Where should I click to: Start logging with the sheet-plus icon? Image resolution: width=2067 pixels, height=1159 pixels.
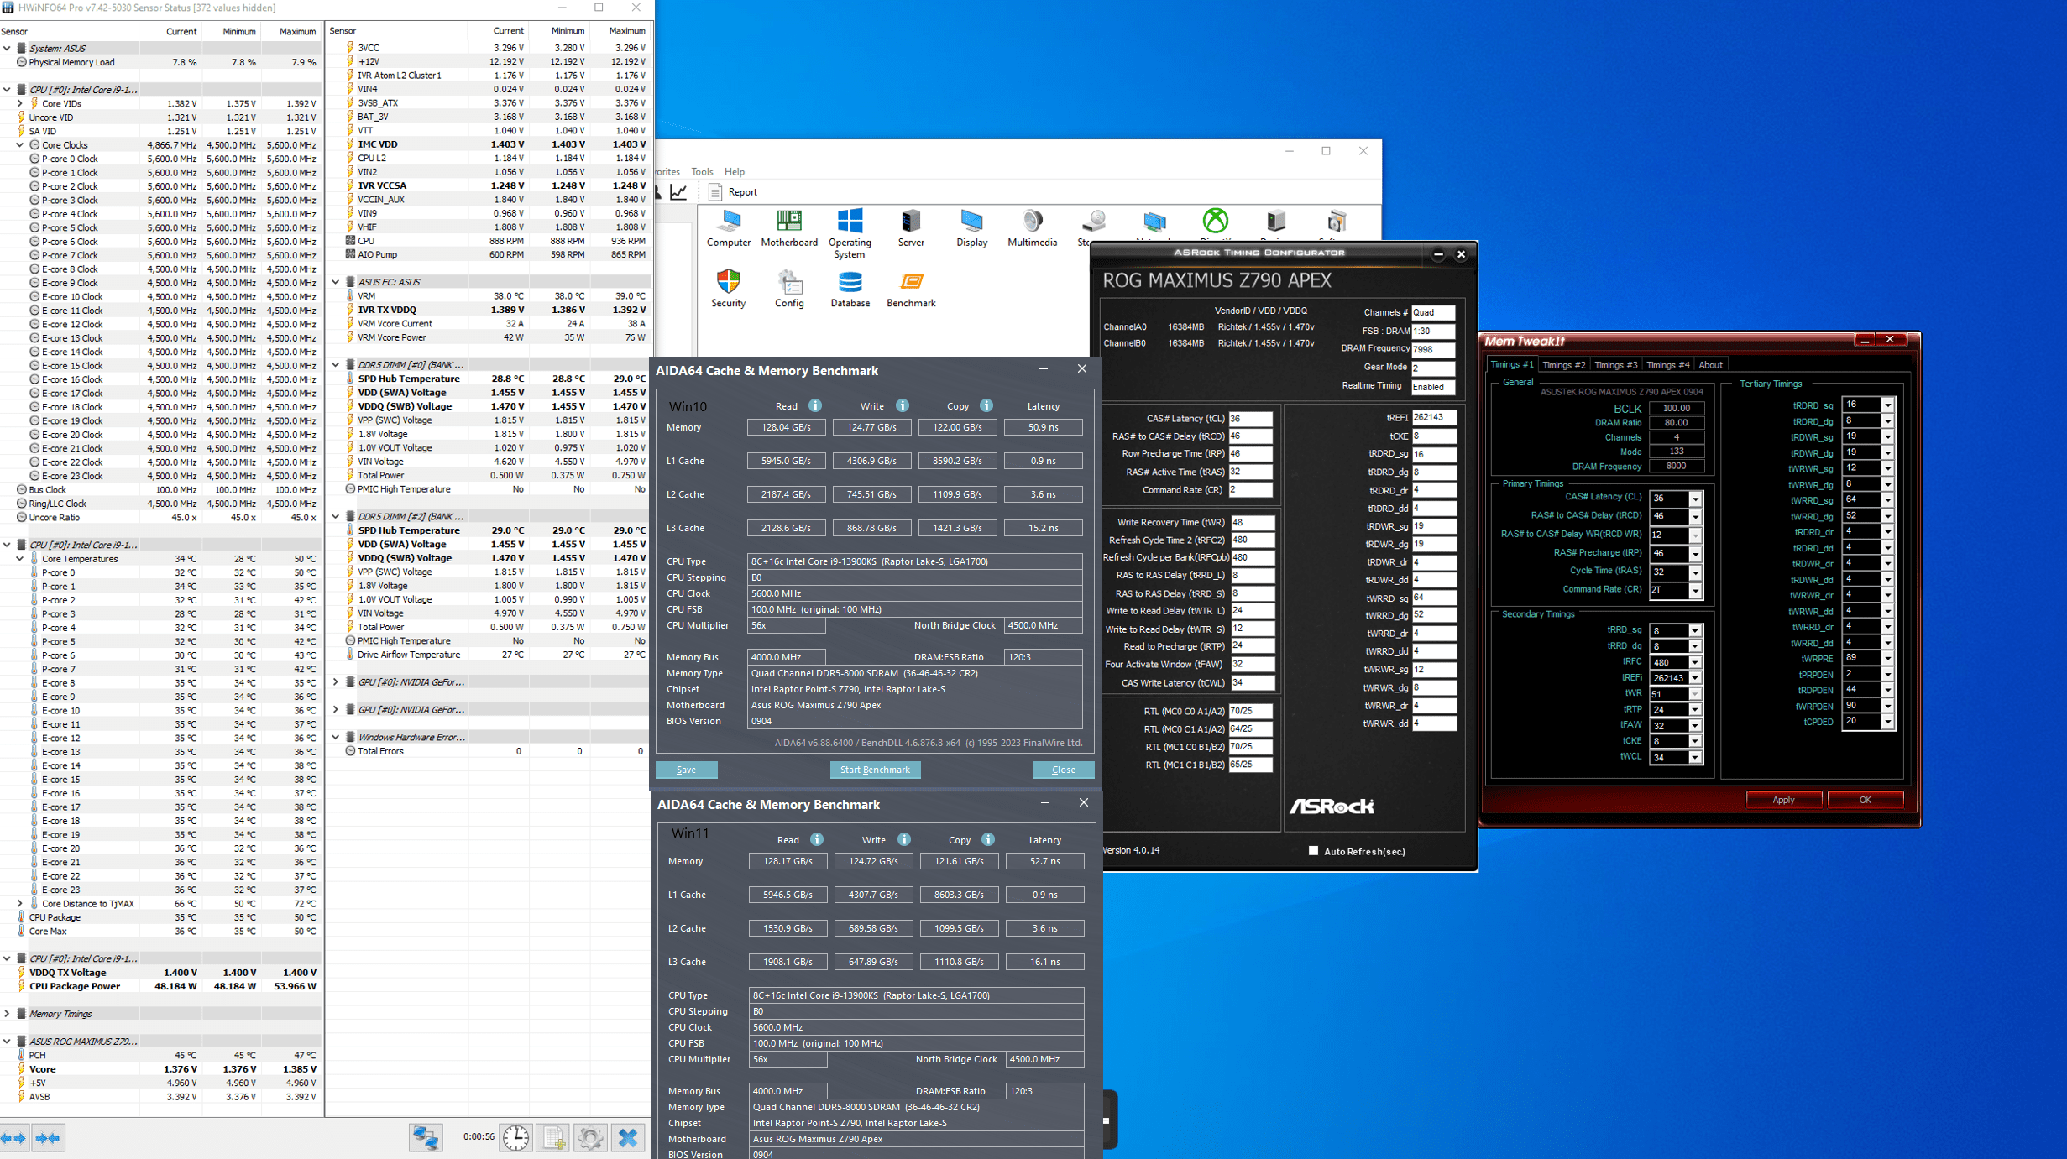[x=553, y=1137]
